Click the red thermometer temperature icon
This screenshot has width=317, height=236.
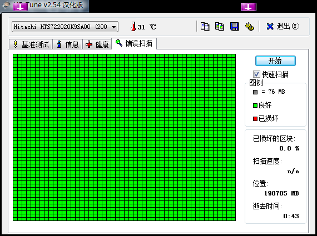pos(133,27)
